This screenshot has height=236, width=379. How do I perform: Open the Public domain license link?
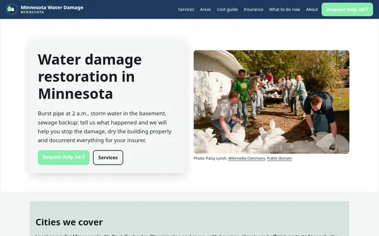pyautogui.click(x=279, y=158)
